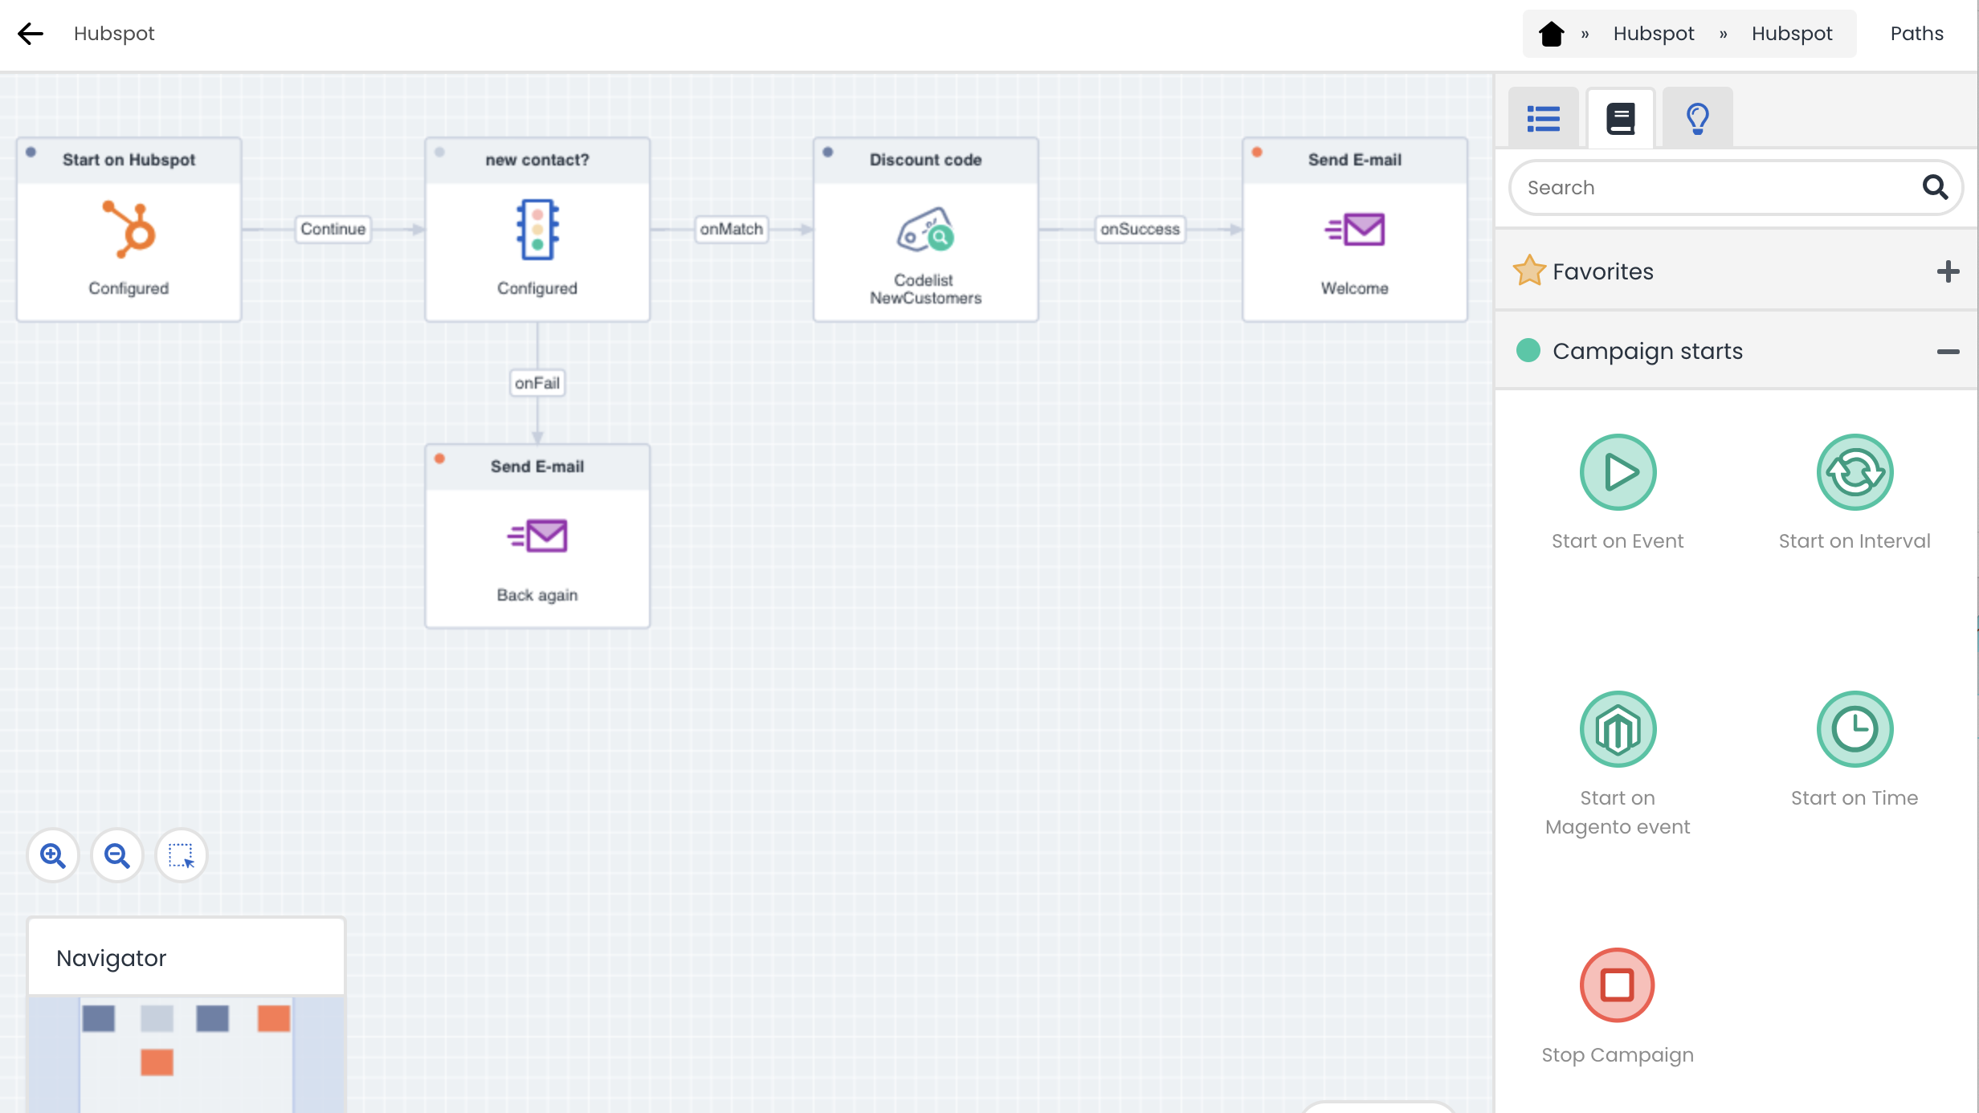
Task: Select the Start on Magento event element
Action: 1618,730
